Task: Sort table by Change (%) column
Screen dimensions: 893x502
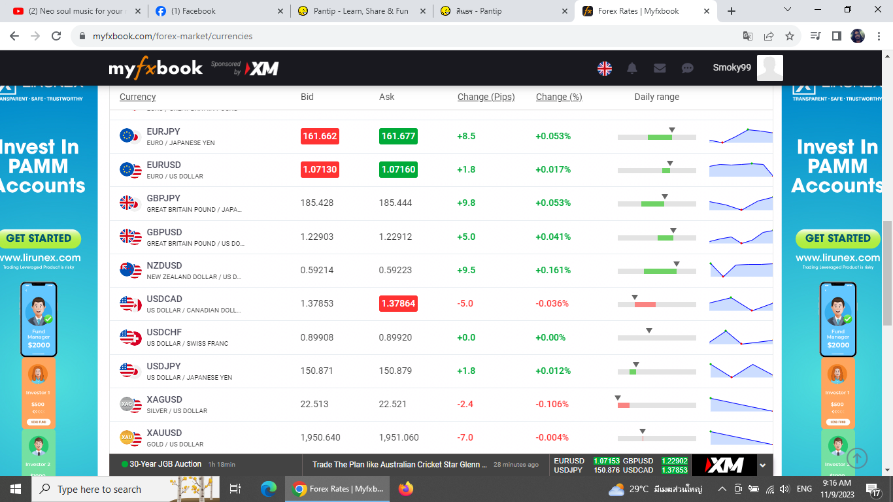Action: (x=559, y=97)
